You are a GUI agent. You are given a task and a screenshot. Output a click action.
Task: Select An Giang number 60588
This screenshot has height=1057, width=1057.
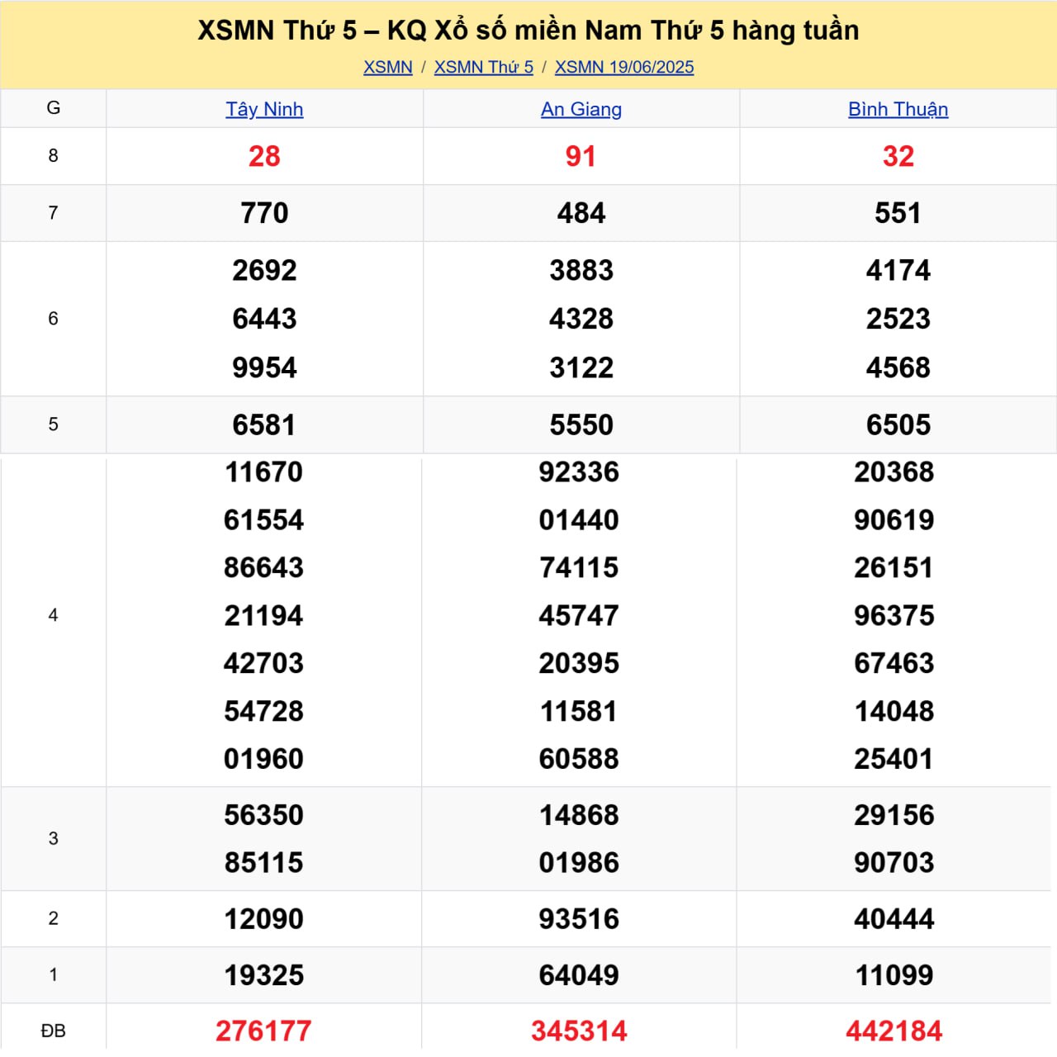tap(579, 759)
